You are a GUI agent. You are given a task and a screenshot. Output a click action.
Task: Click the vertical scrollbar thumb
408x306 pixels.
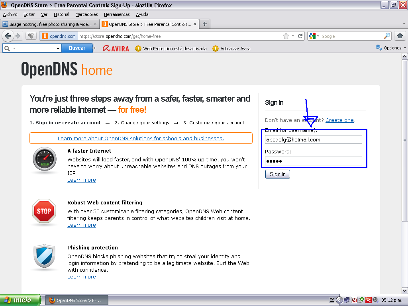tap(405, 141)
